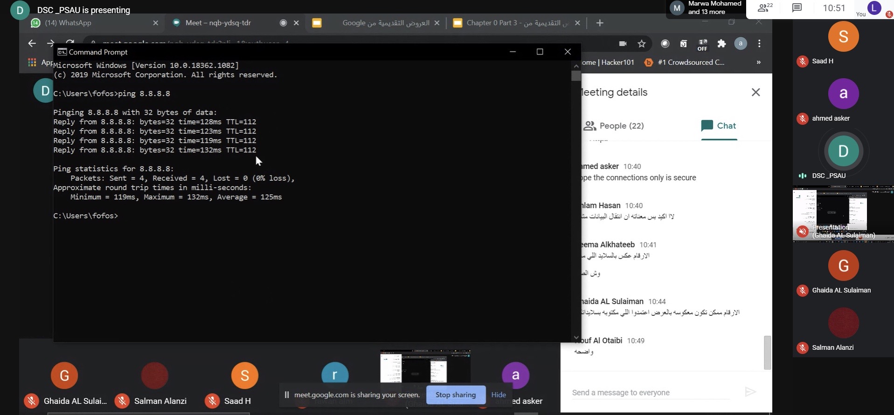Click Ghaida AL Sulaiman's muted mic icon in the sidebar
The height and width of the screenshot is (415, 894).
click(x=802, y=291)
